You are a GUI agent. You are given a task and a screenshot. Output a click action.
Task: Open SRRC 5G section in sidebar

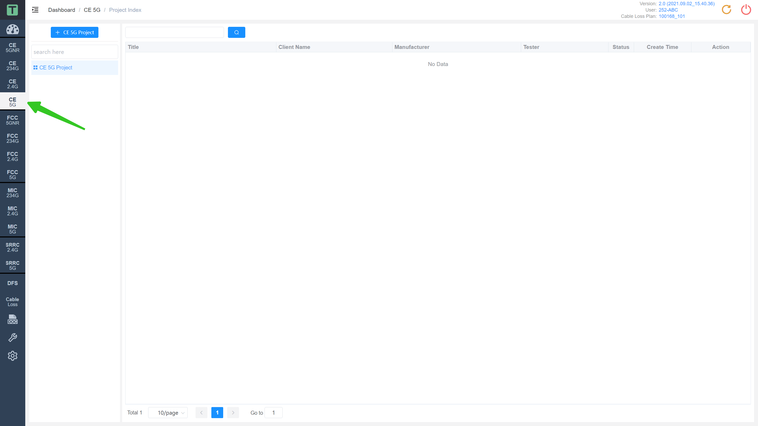[x=12, y=265]
